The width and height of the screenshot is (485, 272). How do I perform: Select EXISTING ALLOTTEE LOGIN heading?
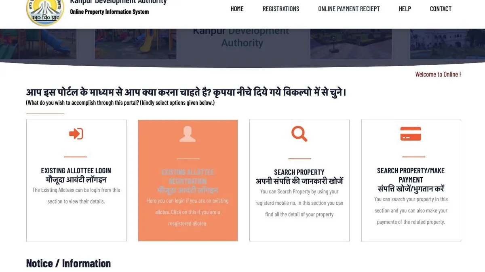[x=76, y=171]
